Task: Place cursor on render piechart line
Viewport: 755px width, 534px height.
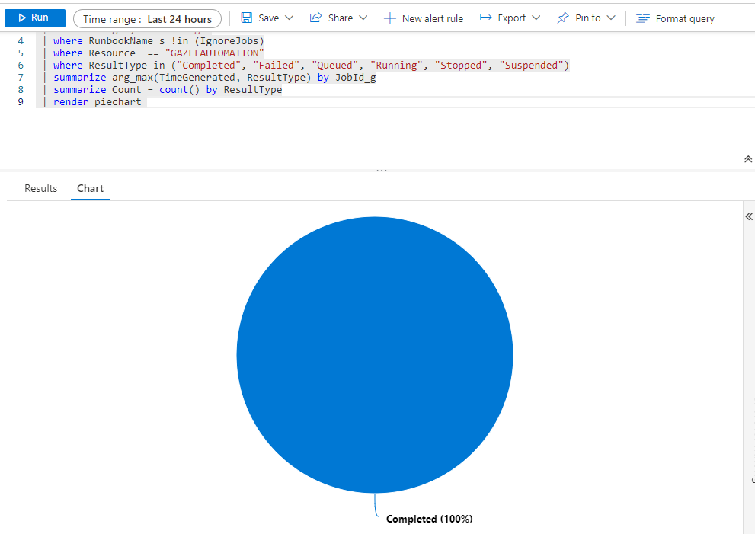Action: click(x=98, y=101)
